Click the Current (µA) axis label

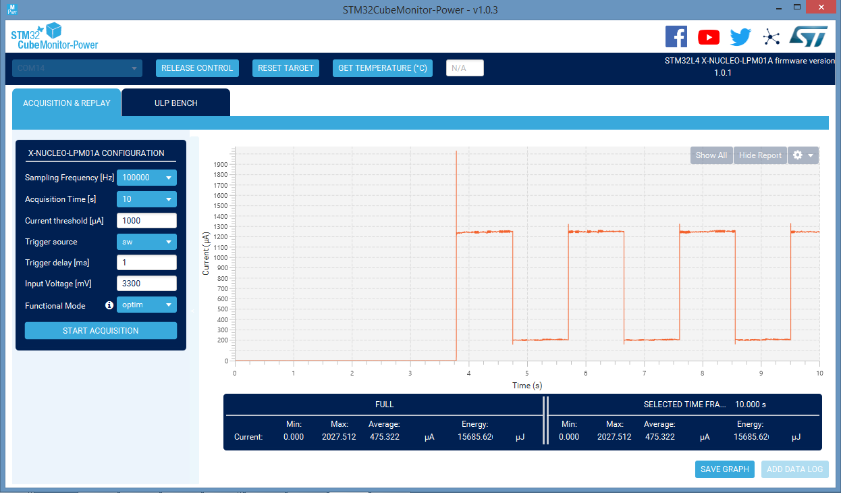click(207, 253)
